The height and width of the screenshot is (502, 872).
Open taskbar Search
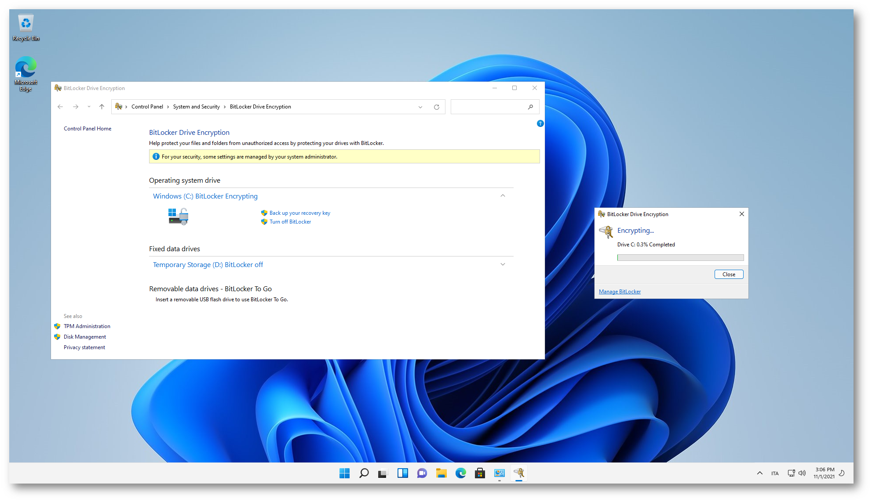pos(364,473)
